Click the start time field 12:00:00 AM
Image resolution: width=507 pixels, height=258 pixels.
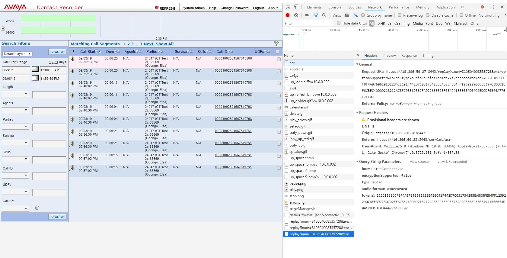click(x=53, y=70)
